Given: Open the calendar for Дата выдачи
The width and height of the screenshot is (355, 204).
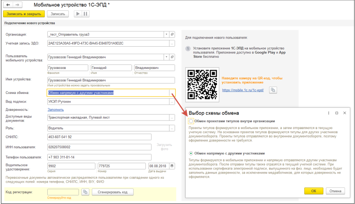Looking at the screenshot, I should pos(172,166).
